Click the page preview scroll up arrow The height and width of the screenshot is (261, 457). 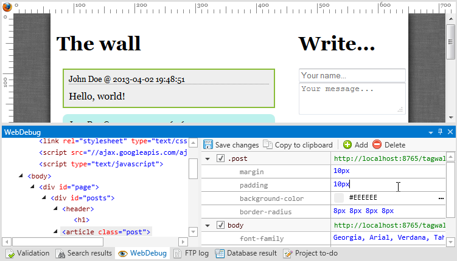pyautogui.click(x=451, y=19)
